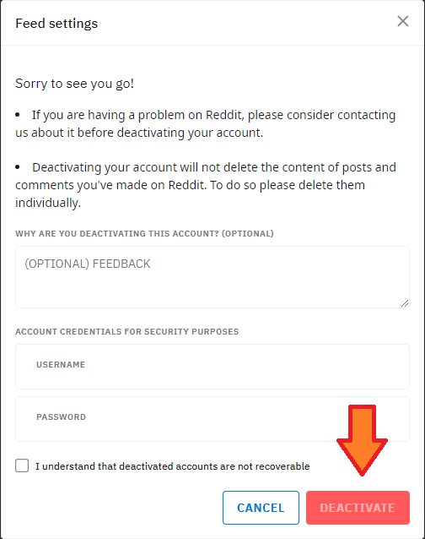Cancel the account deactivation

(x=261, y=508)
